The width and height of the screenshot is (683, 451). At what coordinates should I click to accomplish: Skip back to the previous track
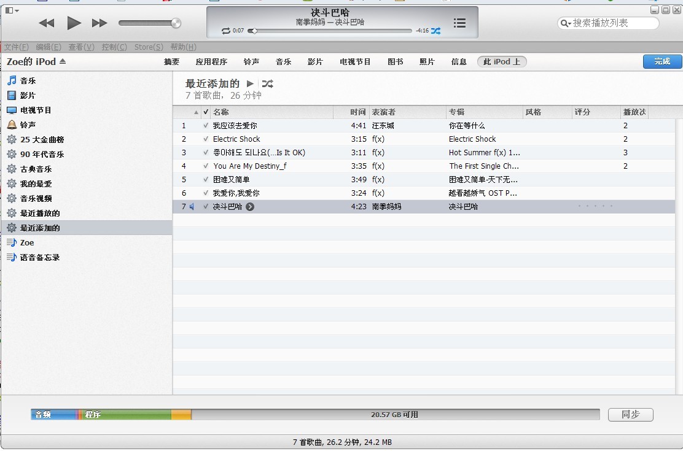pyautogui.click(x=47, y=23)
